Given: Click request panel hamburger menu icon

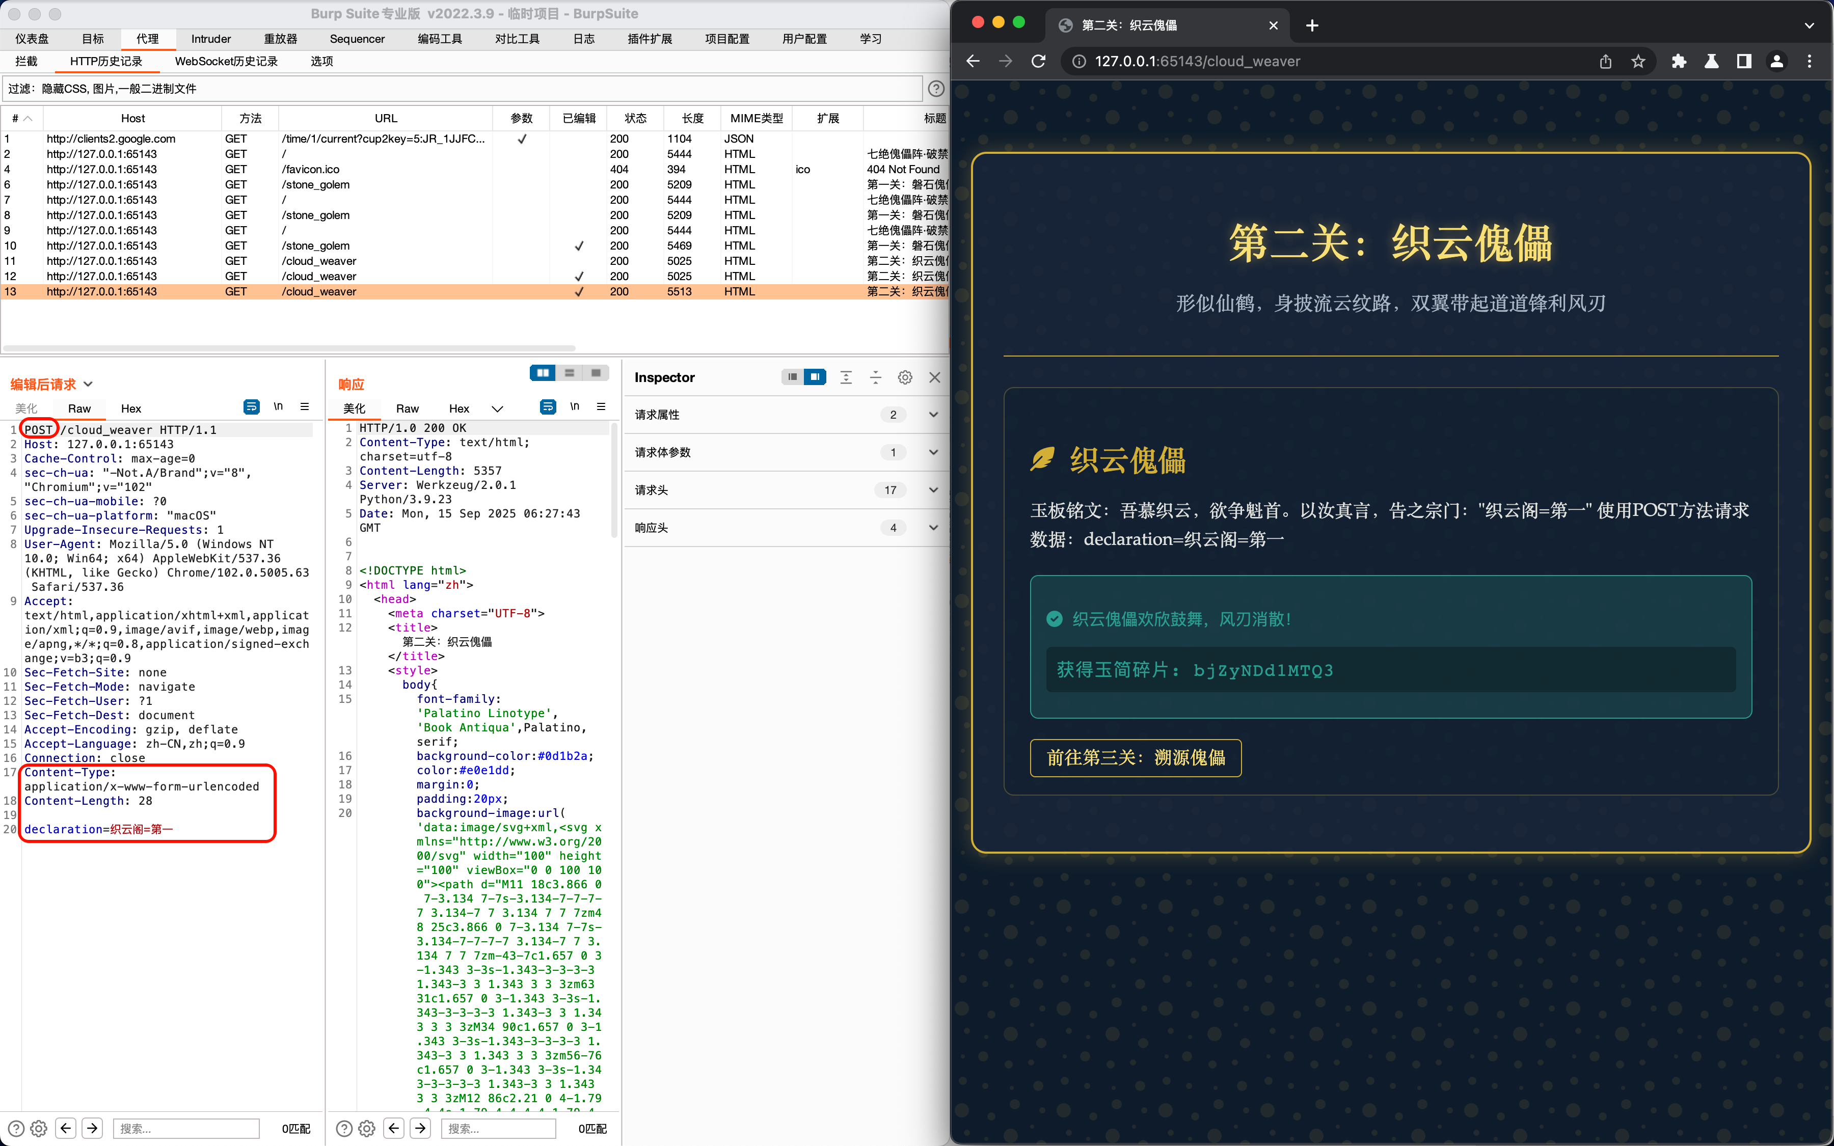Looking at the screenshot, I should 305,407.
